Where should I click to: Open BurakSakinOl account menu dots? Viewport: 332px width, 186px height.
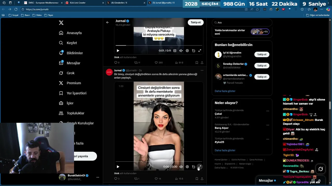tap(98, 177)
